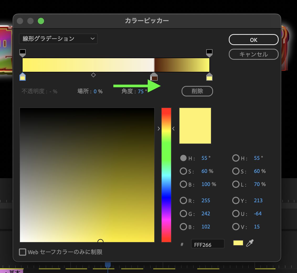297x273 pixels.
Task: Select the L radio button showing 70%
Action: click(236, 184)
